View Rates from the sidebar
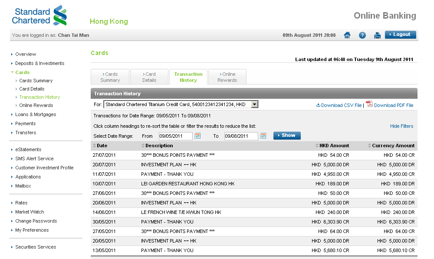 tap(21, 203)
